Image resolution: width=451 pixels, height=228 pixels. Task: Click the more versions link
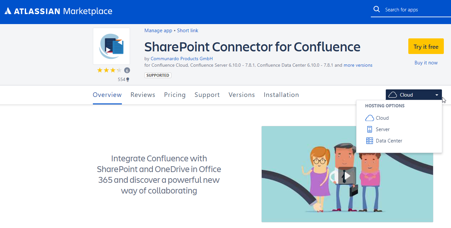358,65
